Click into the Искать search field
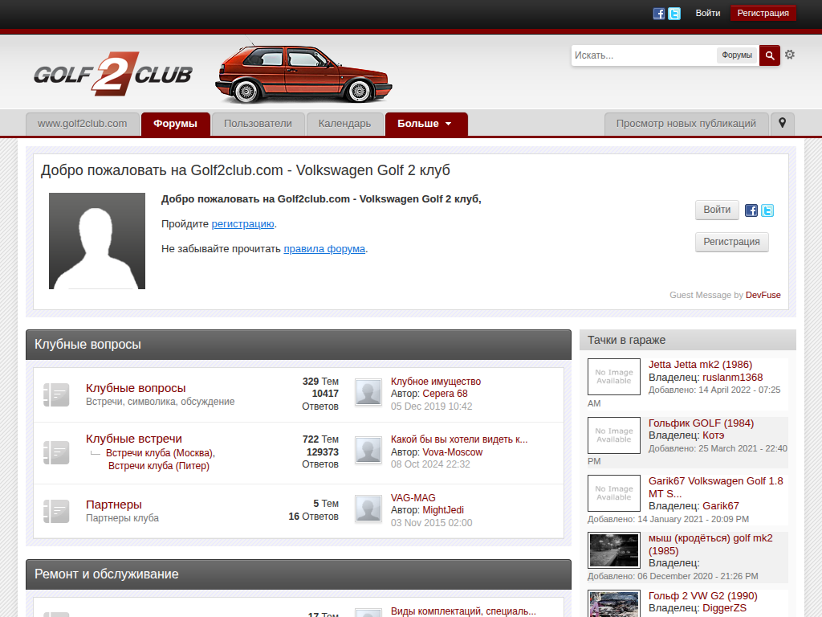 point(642,55)
